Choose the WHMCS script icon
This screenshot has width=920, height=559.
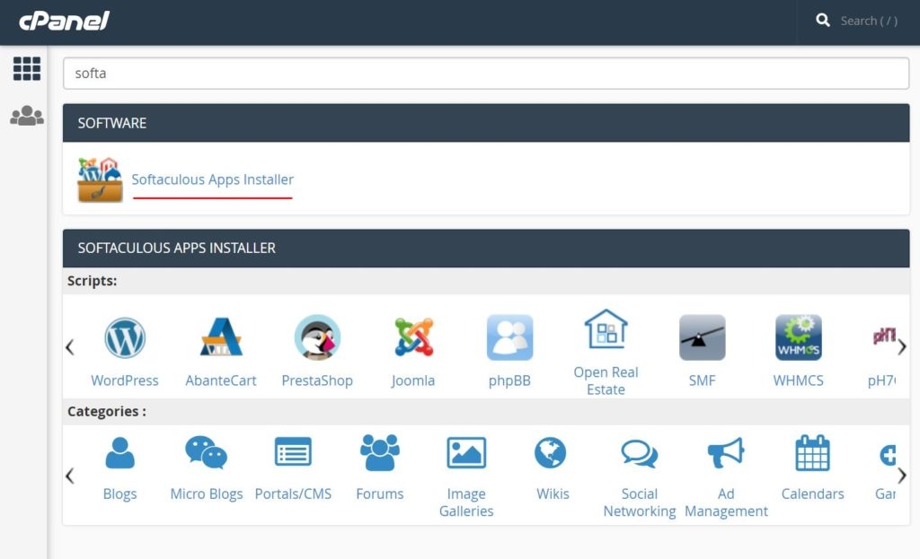799,337
